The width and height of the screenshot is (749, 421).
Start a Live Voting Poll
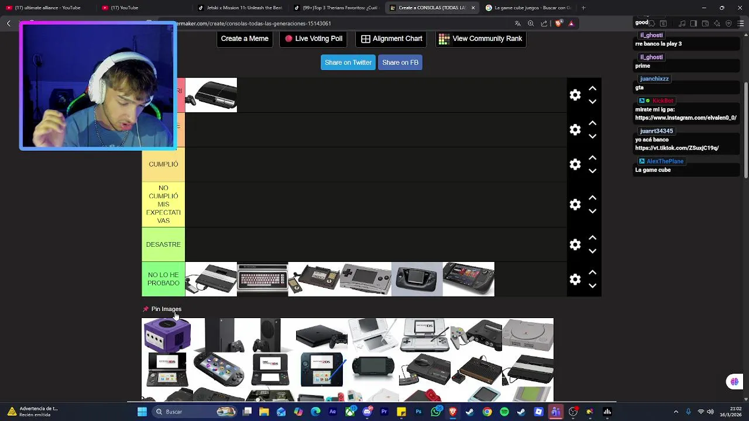tap(314, 39)
